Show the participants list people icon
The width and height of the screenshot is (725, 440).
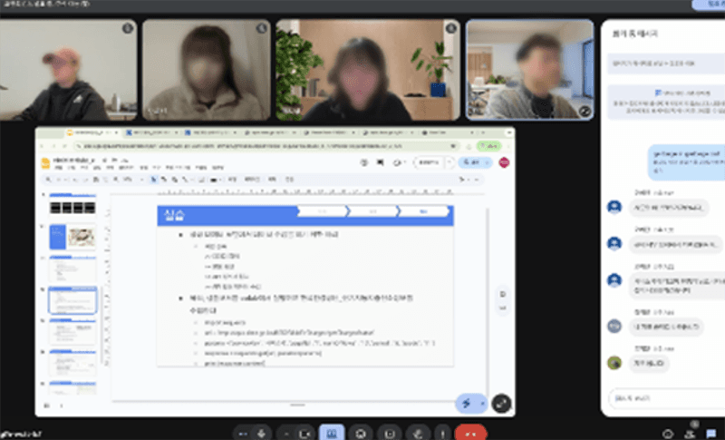[690, 434]
